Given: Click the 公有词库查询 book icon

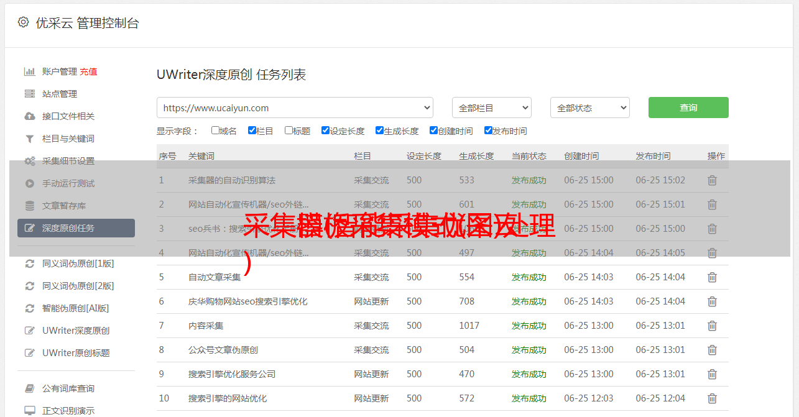Looking at the screenshot, I should 29,388.
